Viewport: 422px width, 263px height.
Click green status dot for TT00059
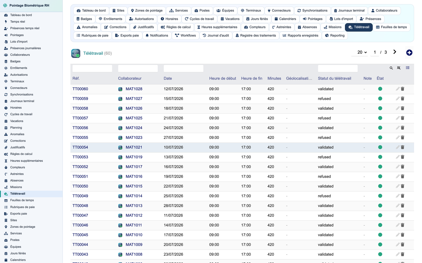pyautogui.click(x=380, y=99)
